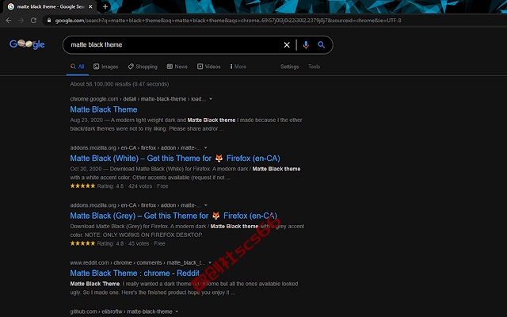This screenshot has width=507, height=317.
Task: Open the More search options menu
Action: [x=238, y=67]
